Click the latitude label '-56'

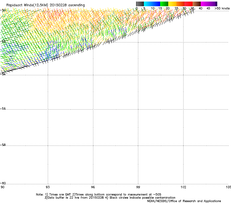3,109
